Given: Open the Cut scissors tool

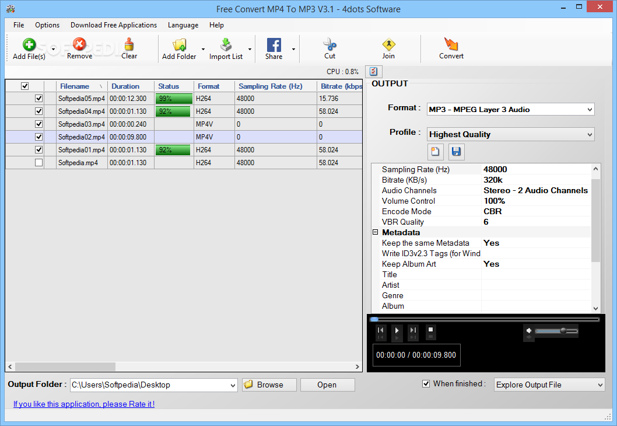Looking at the screenshot, I should point(329,46).
